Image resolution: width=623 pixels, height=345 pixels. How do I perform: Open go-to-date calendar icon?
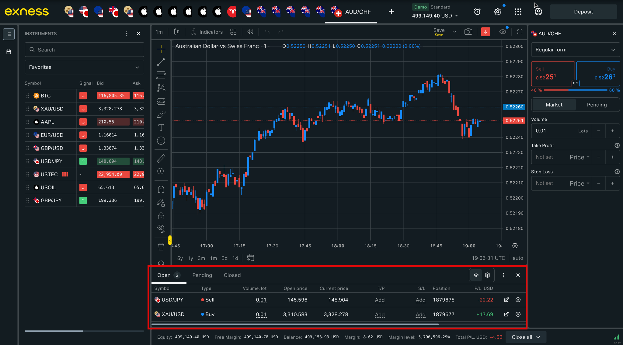coord(250,258)
